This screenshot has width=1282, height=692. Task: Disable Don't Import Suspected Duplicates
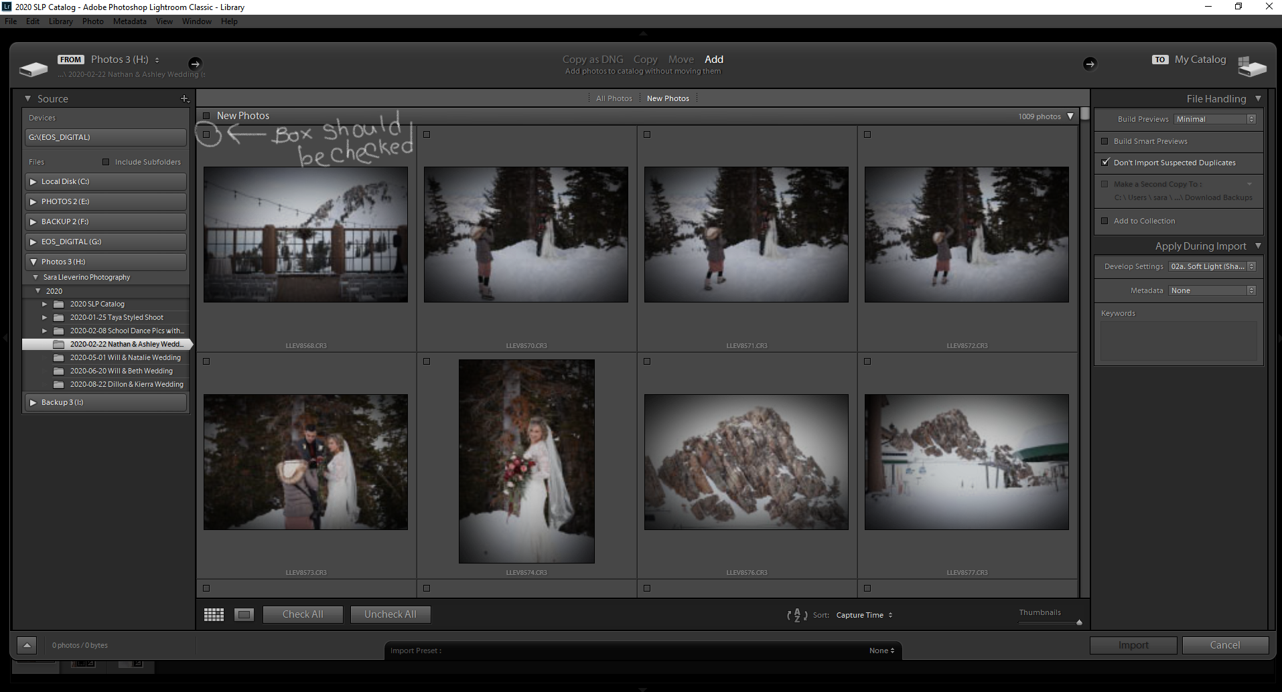pos(1105,163)
